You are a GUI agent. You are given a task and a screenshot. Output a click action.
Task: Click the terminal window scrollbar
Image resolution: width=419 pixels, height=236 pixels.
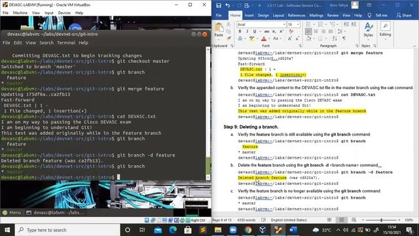[x=208, y=113]
